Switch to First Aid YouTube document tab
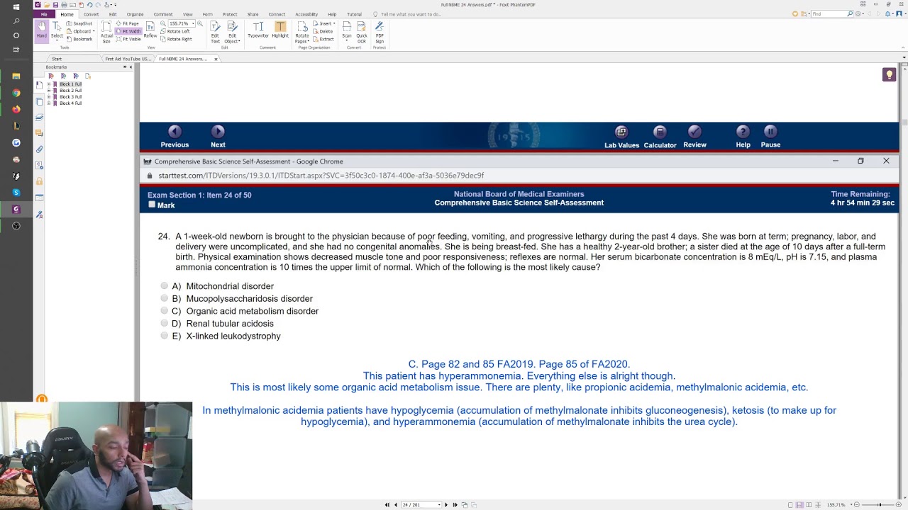This screenshot has height=510, width=908. click(x=128, y=59)
